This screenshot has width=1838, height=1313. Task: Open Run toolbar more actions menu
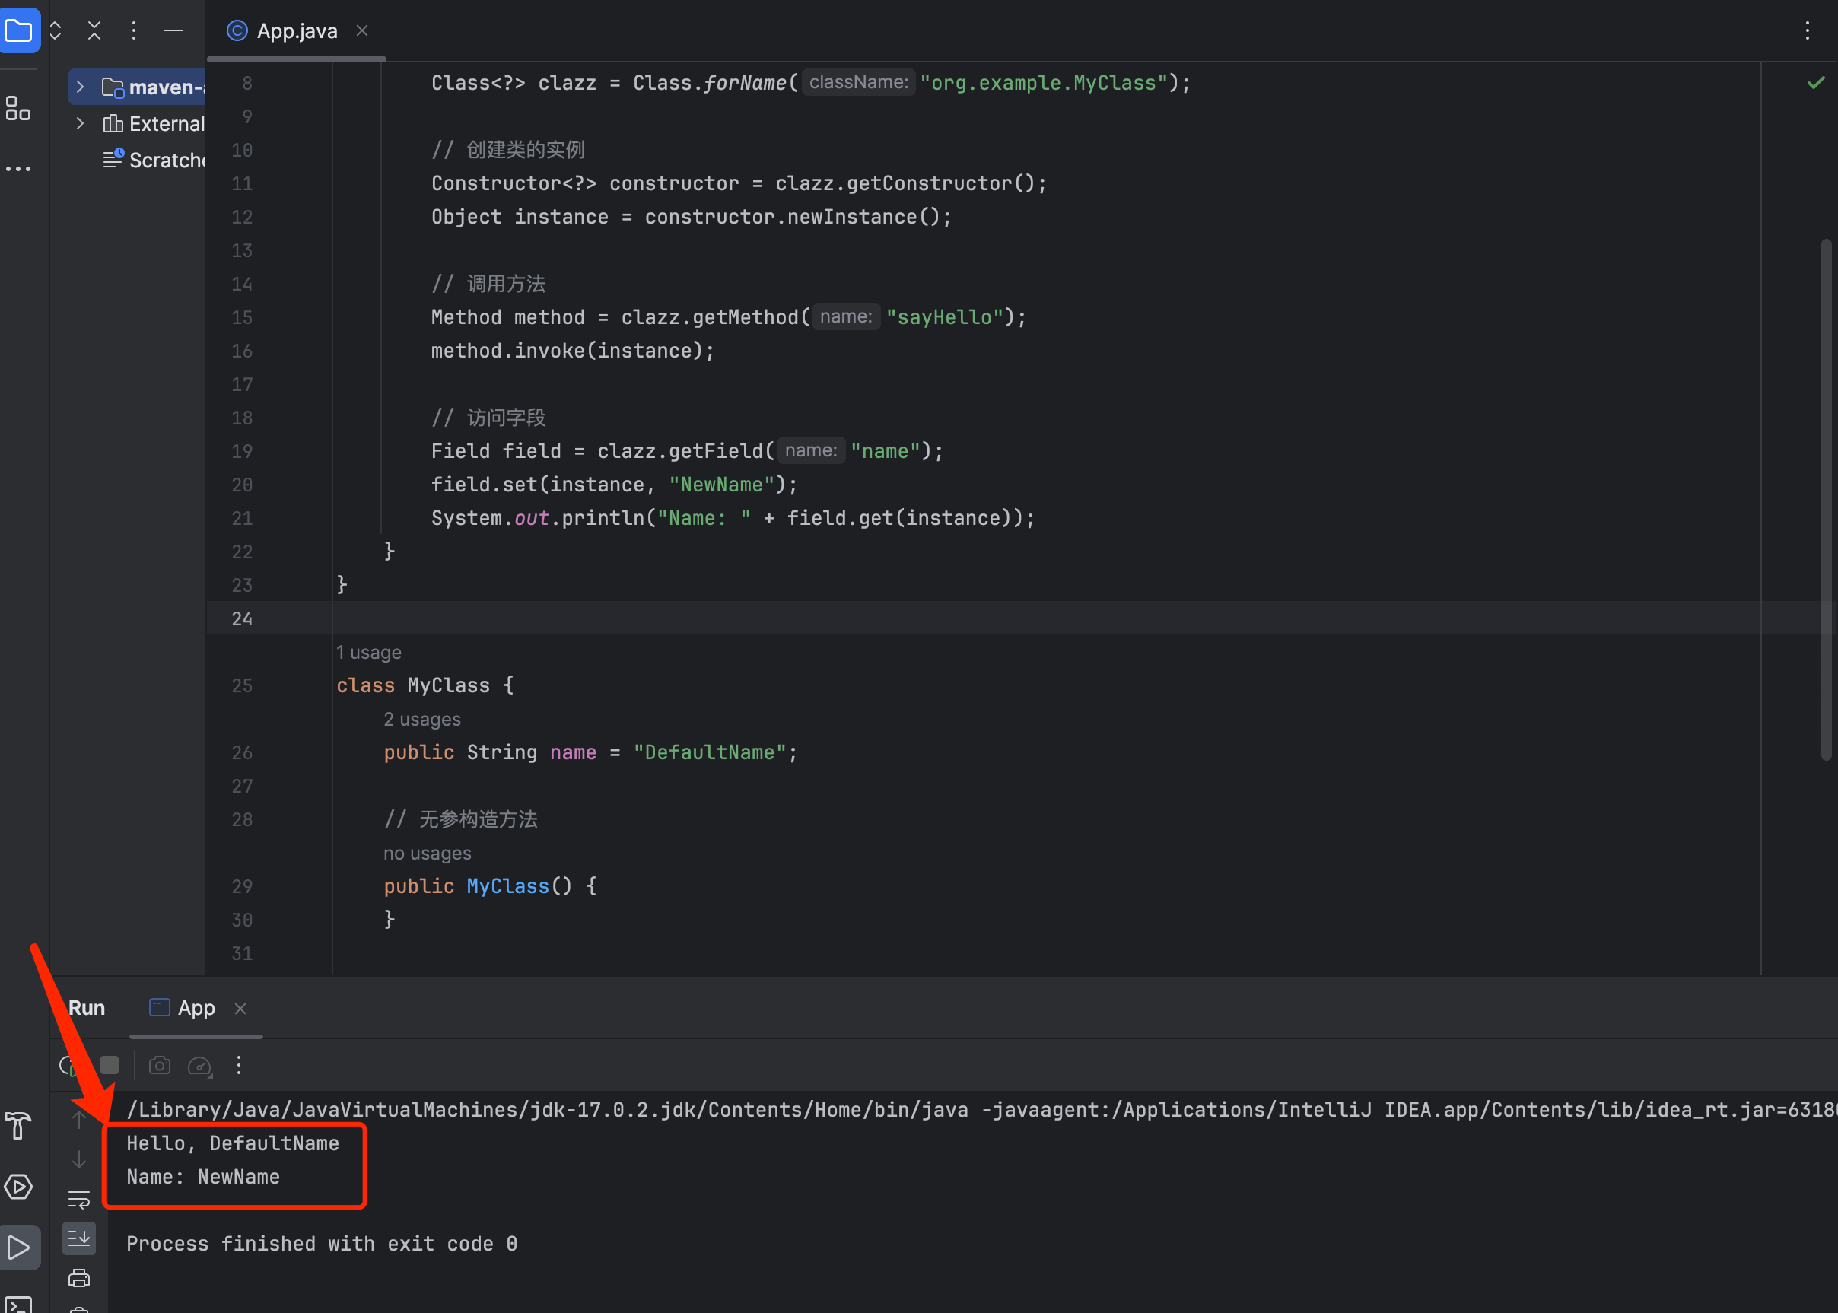point(239,1065)
